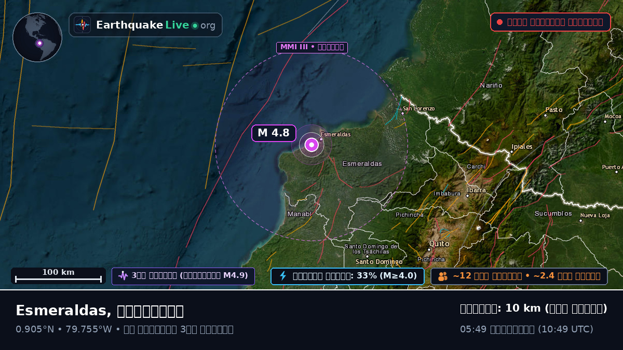This screenshot has width=623, height=350.
Task: Click the Nueva Loja city label
Action: coord(595,216)
